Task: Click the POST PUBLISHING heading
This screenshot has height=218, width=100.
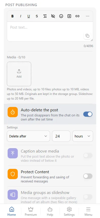Action: click(21, 5)
